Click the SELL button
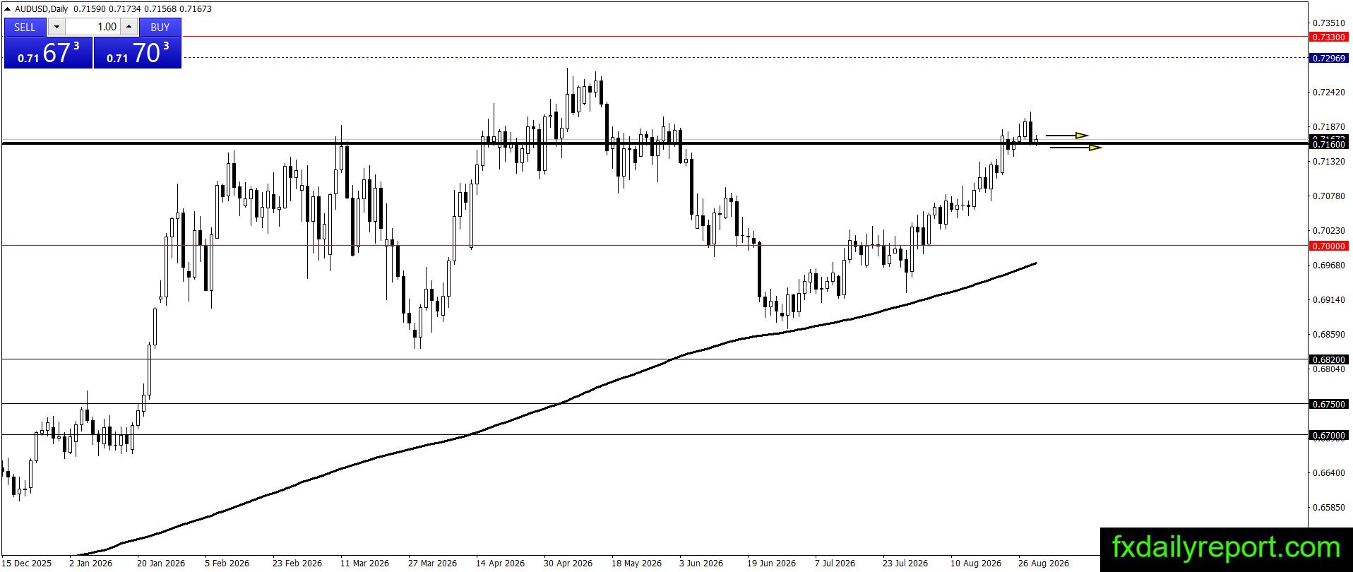 [x=25, y=27]
